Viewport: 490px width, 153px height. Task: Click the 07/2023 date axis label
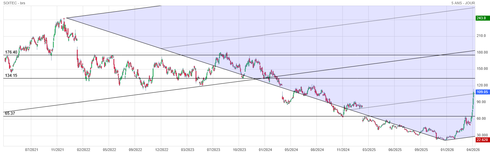[213, 150]
